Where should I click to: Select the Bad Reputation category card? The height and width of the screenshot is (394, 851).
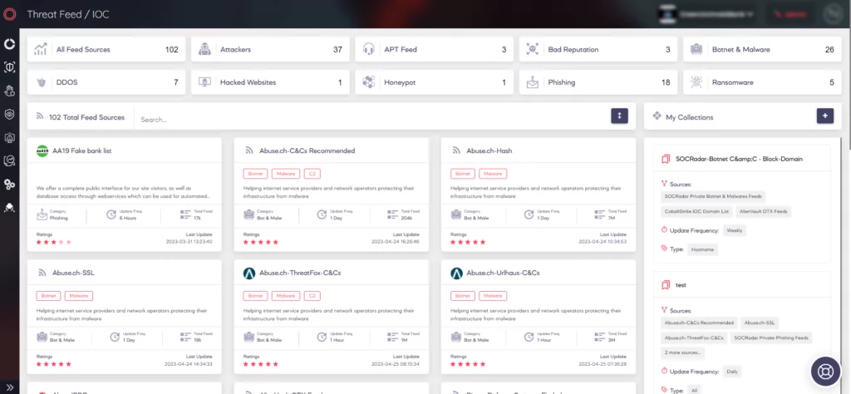[x=598, y=49]
